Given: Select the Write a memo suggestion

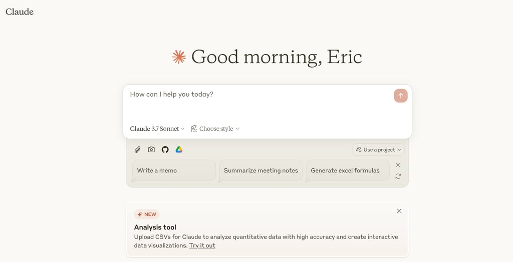Looking at the screenshot, I should [x=174, y=170].
